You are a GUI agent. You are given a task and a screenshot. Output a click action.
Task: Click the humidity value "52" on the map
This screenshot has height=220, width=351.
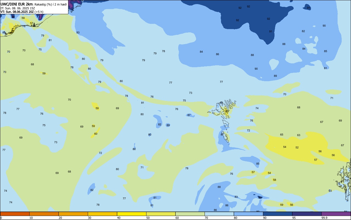297,148
